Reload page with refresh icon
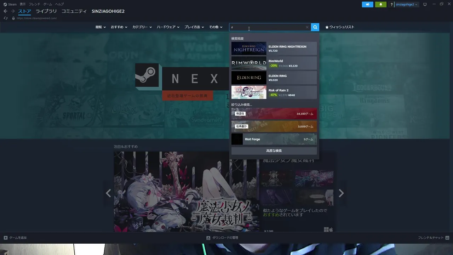 click(x=6, y=18)
